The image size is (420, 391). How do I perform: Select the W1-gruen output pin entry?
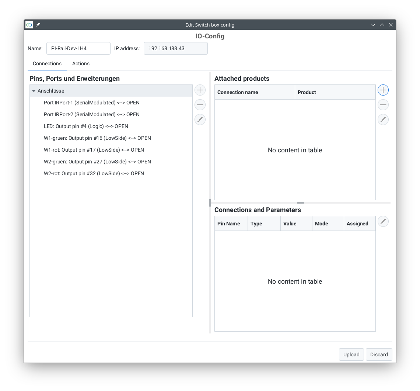[x=97, y=138]
